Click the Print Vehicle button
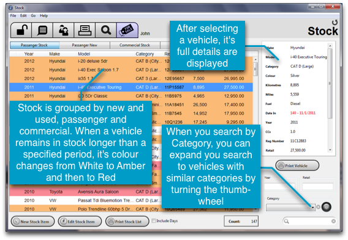 [297, 165]
